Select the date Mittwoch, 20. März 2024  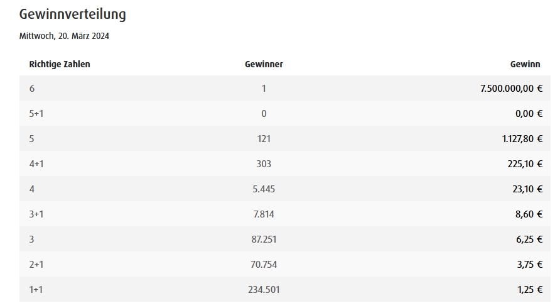(64, 36)
